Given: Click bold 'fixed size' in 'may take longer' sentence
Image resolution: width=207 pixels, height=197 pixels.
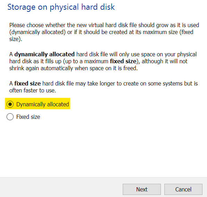Looking at the screenshot, I should coord(27,83).
